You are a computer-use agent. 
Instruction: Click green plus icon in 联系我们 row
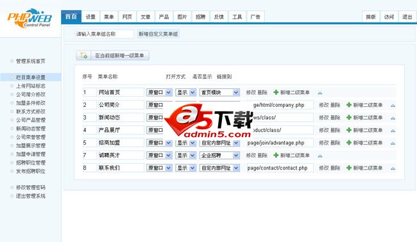tap(349, 168)
